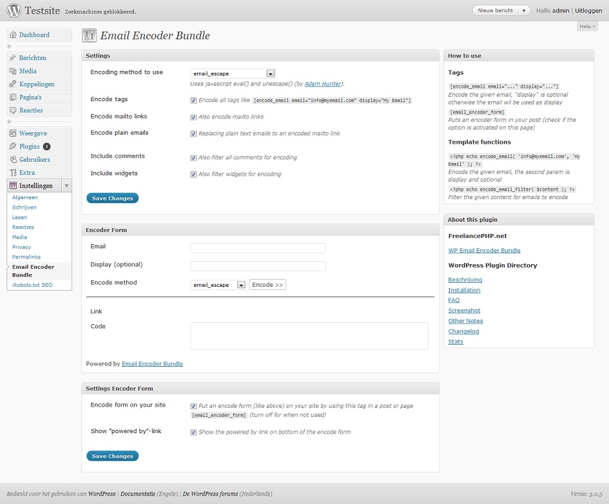Open the Screenshot link

point(464,311)
